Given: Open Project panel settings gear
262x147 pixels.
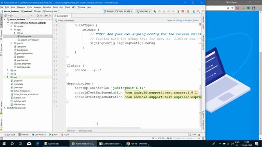Looking at the screenshot, I should (x=46, y=16).
